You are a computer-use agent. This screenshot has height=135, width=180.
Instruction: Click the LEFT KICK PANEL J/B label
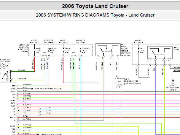tap(23, 48)
